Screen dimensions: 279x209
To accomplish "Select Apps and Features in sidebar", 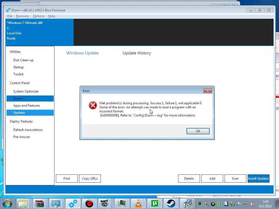I will pos(26,106).
